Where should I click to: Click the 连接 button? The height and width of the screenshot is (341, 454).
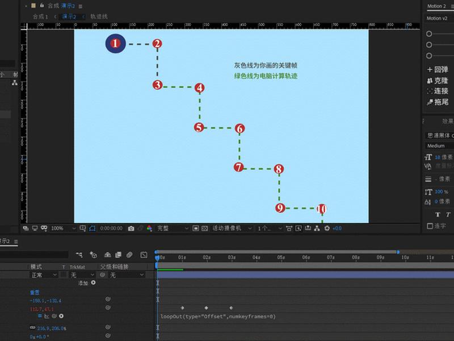[x=438, y=91]
